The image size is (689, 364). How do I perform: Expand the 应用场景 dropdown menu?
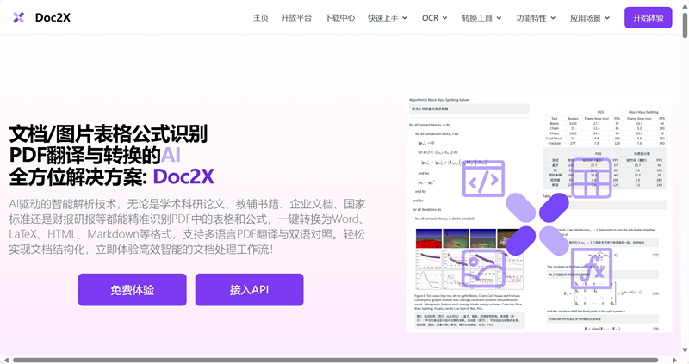(x=590, y=18)
